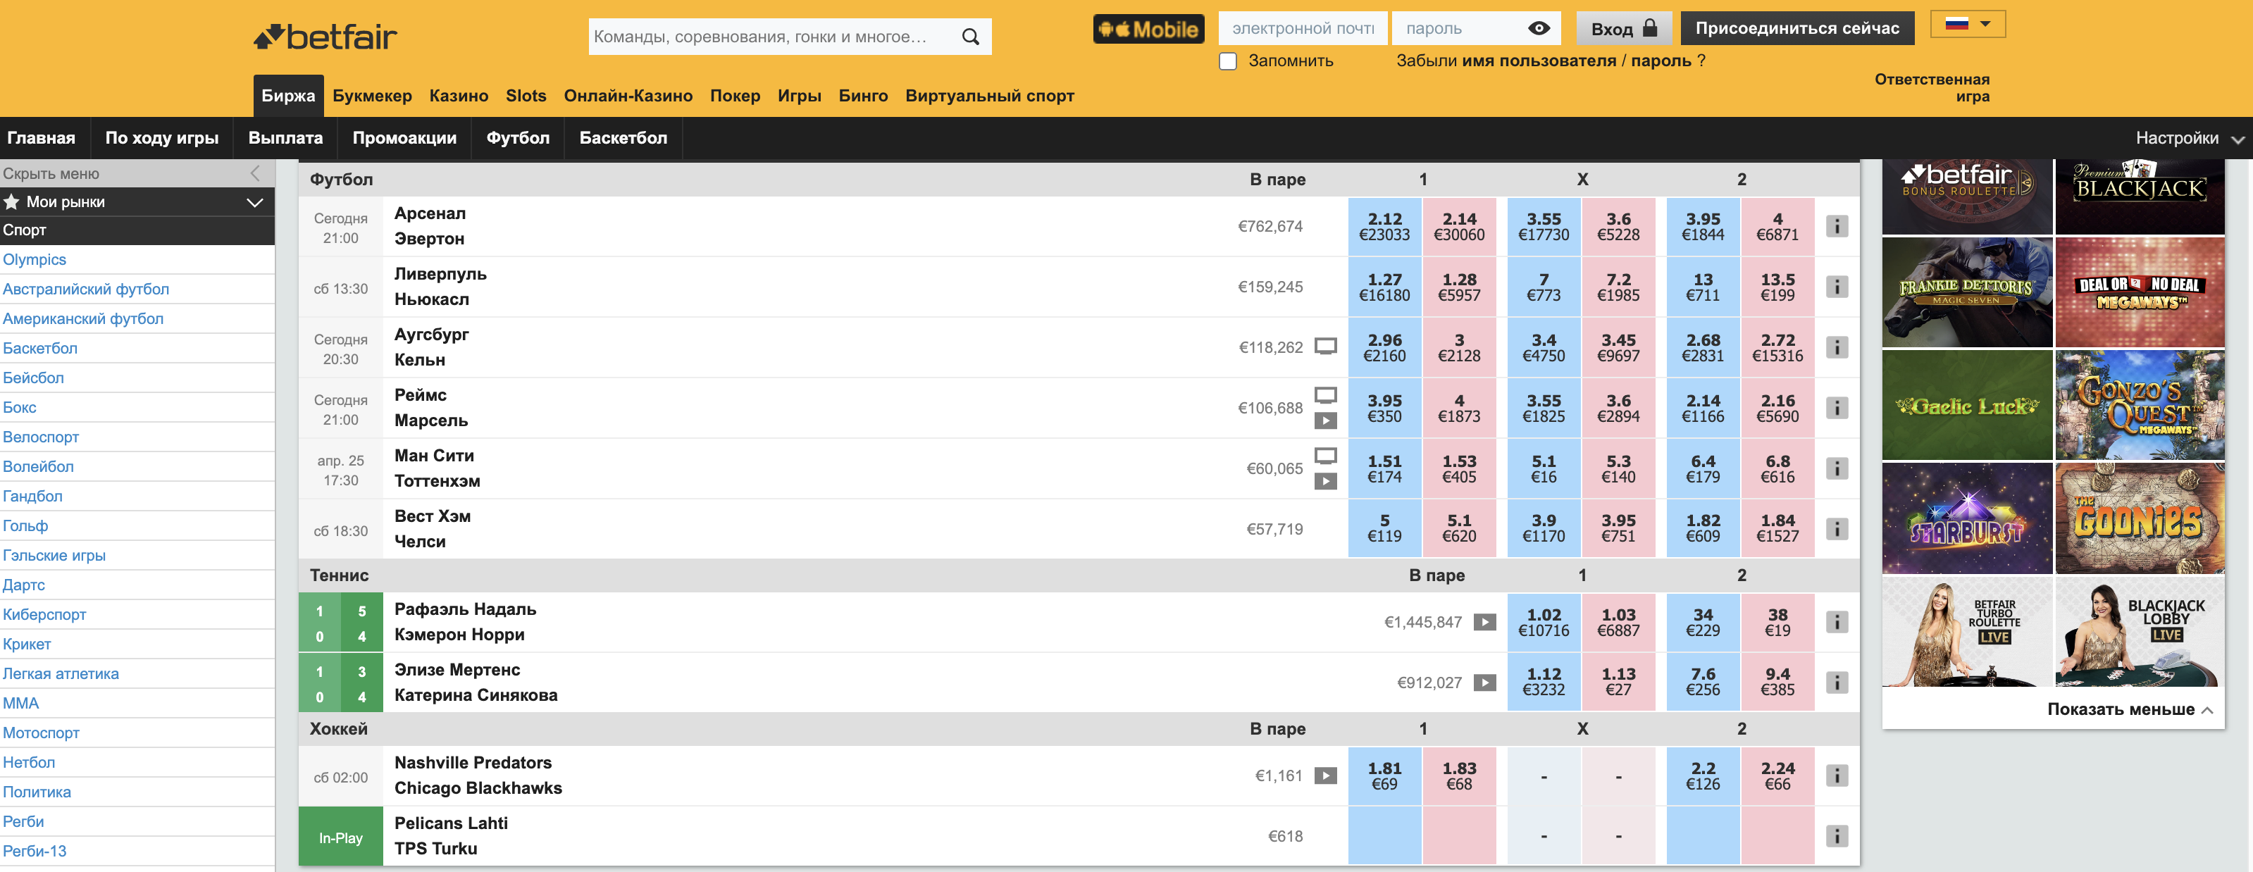Open Betfair Turbo Roulette Live thumbnail
Viewport: 2253px width, 872px height.
[1966, 632]
